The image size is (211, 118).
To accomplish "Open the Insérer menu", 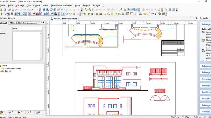I will pos(45,5).
